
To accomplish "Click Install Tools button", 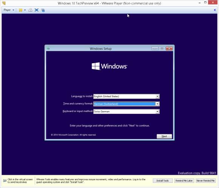I will tap(163, 180).
